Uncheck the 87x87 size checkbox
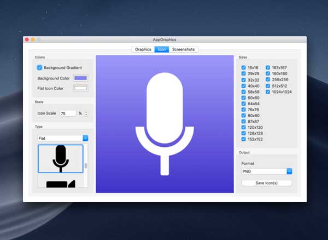Viewport: 328px width, 240px height. [243, 121]
